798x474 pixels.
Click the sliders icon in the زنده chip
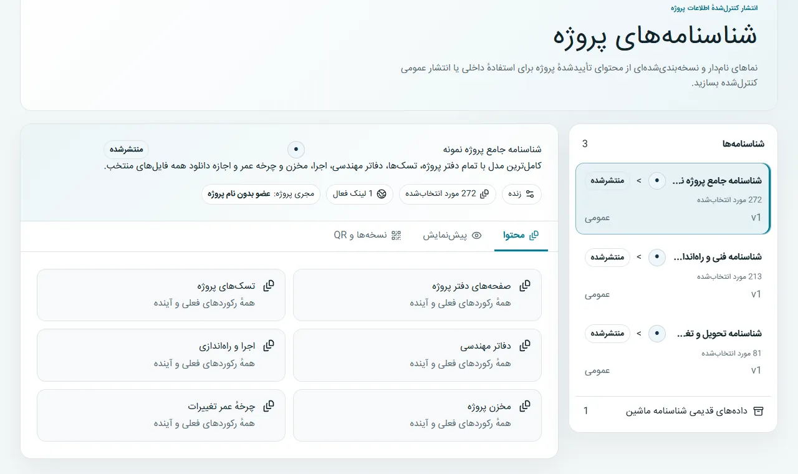tap(530, 194)
